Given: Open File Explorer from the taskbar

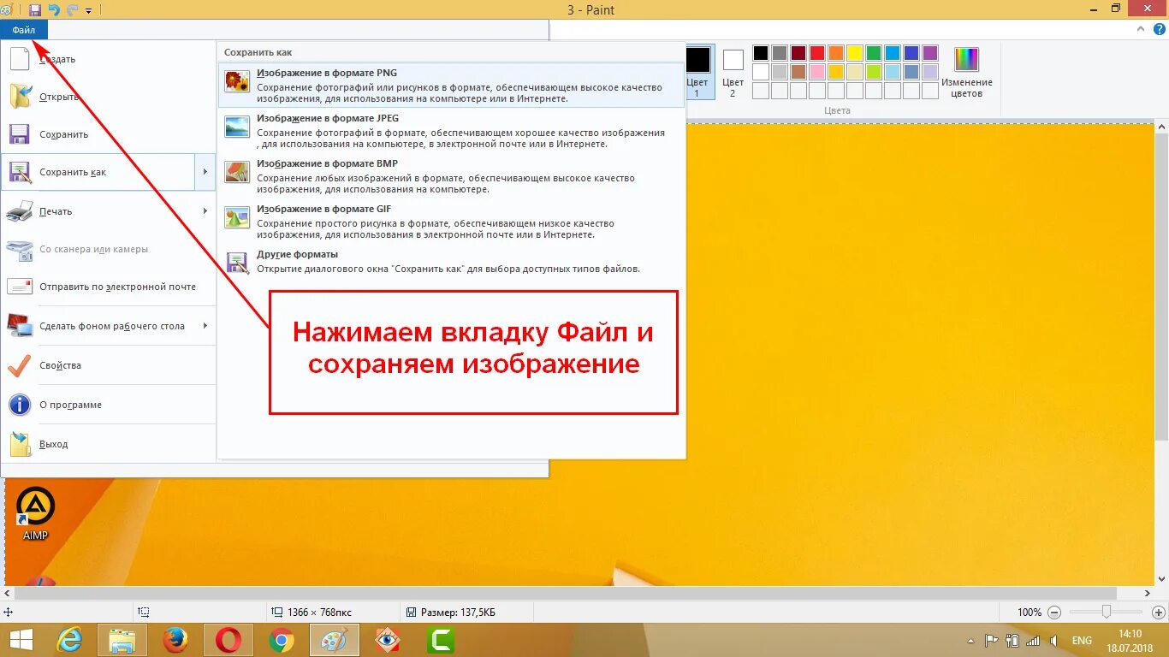Looking at the screenshot, I should [x=122, y=640].
